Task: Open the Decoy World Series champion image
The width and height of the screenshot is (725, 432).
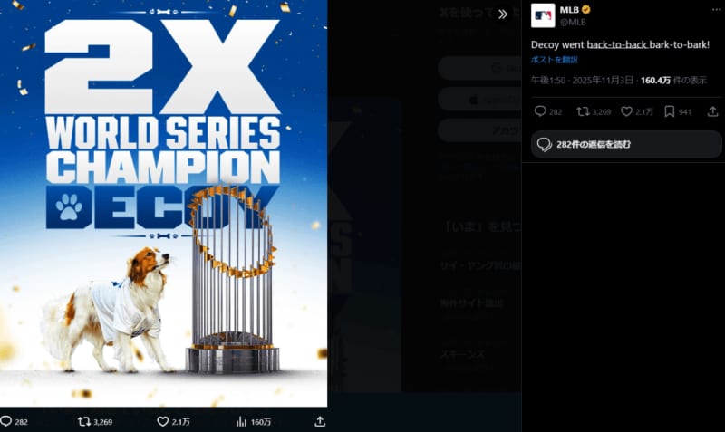Action: pos(164,203)
